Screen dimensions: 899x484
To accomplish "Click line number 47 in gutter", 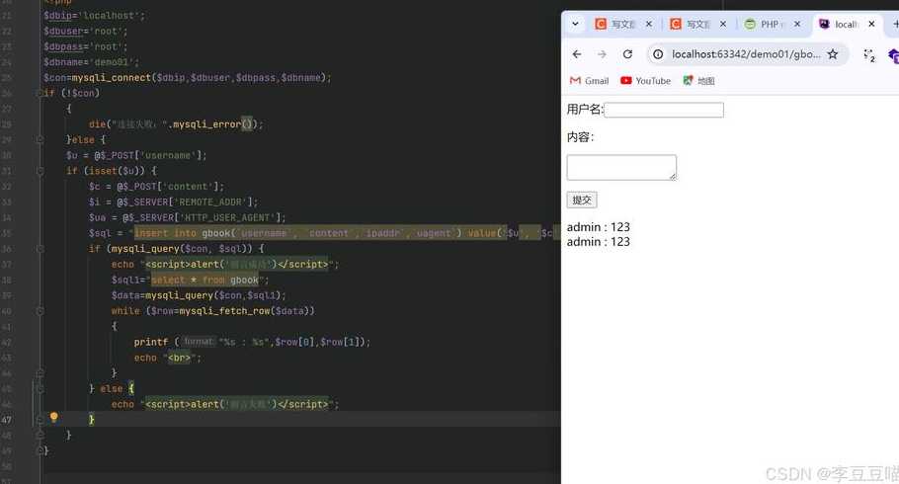I will click(x=6, y=420).
